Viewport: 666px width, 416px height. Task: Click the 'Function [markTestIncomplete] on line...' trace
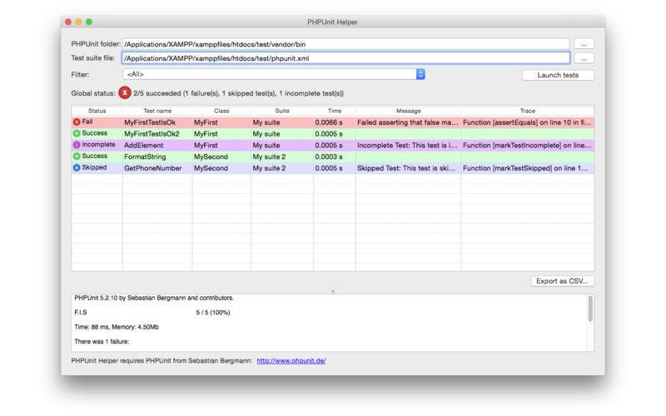[527, 145]
